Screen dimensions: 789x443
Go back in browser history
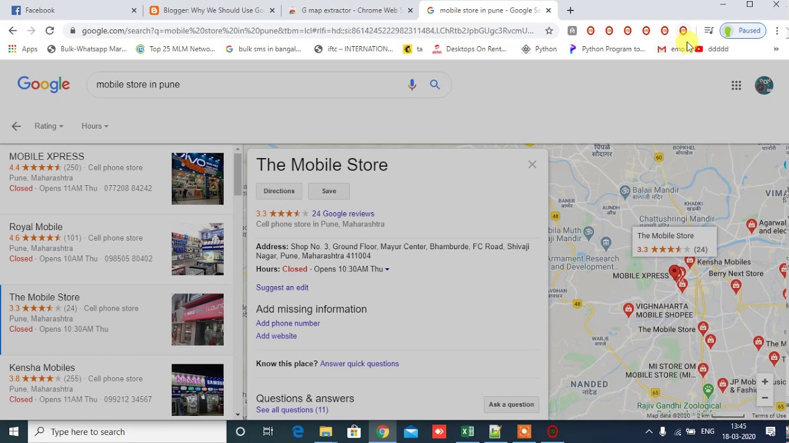point(13,30)
